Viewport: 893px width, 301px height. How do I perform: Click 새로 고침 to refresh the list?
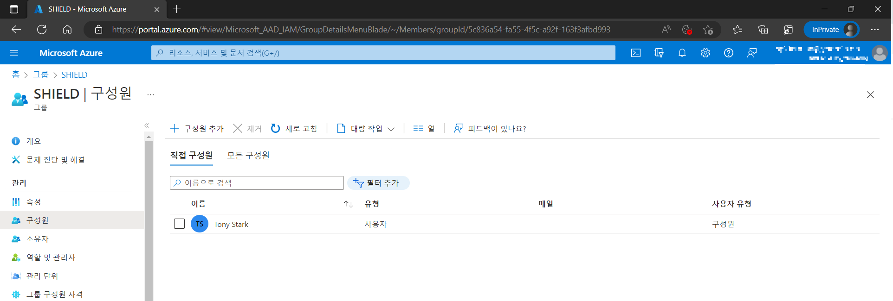pos(294,129)
